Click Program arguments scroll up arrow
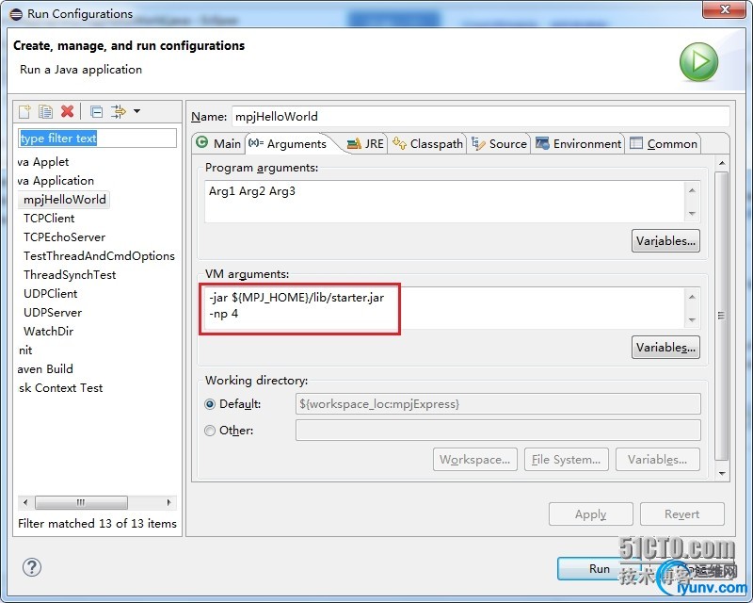 [x=692, y=190]
